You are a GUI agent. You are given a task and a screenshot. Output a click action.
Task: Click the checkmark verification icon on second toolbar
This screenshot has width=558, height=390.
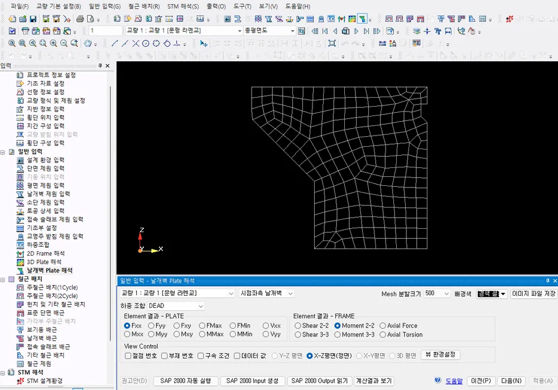[x=12, y=31]
